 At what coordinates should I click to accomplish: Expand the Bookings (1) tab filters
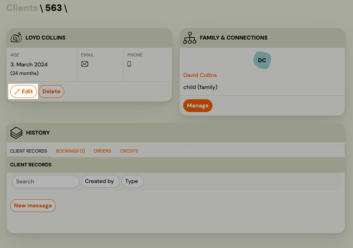coord(70,151)
